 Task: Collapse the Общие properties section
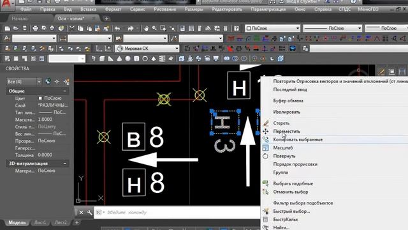click(x=65, y=91)
